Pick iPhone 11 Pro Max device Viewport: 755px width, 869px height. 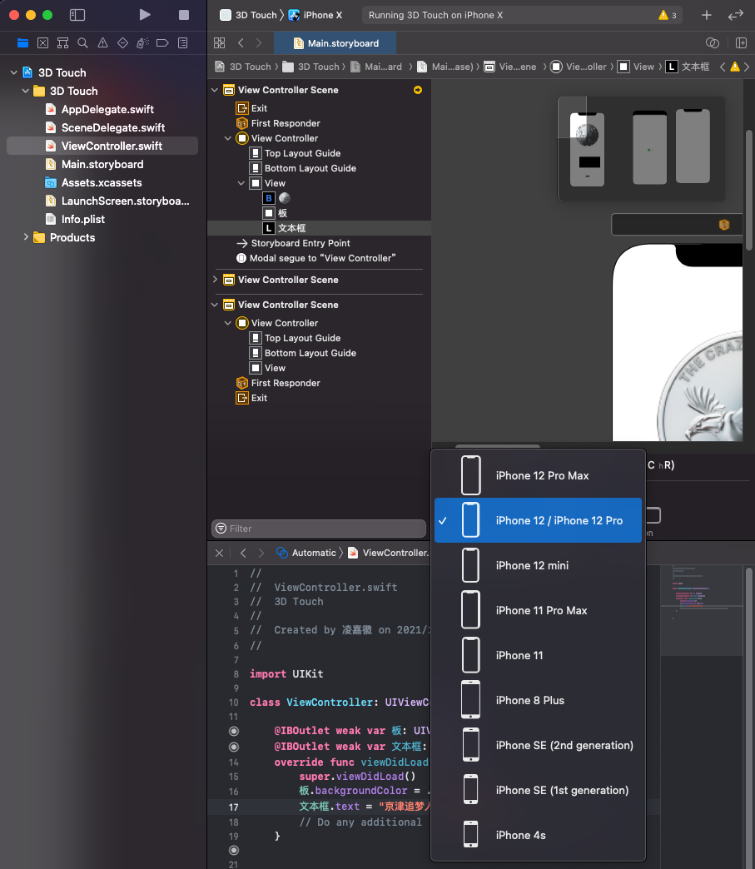click(538, 610)
